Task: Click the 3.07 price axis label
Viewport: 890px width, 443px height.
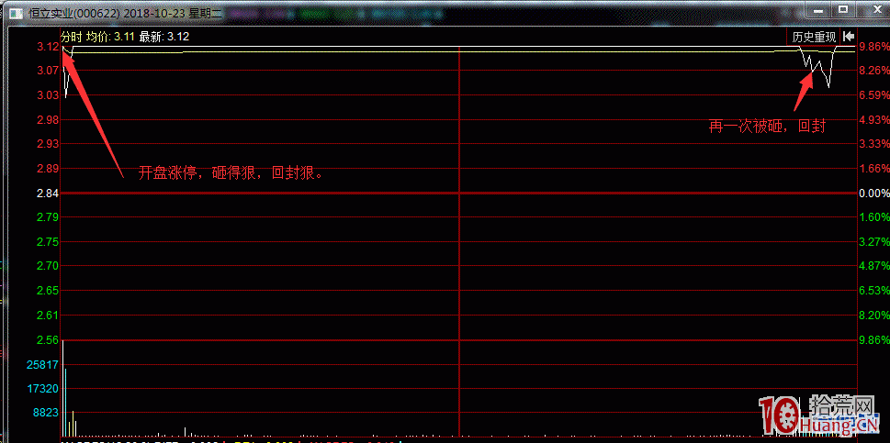Action: coord(49,71)
